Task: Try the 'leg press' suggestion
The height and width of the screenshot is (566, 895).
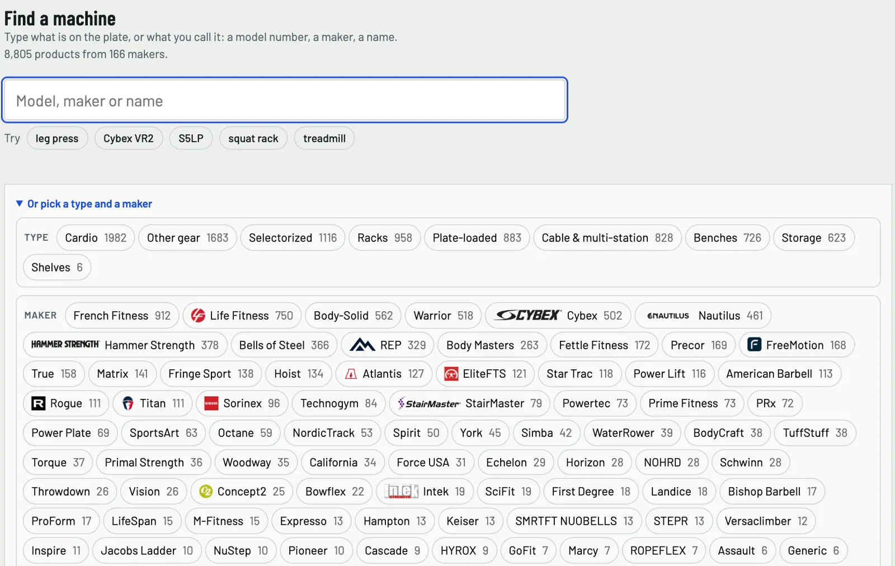Action: pos(57,139)
